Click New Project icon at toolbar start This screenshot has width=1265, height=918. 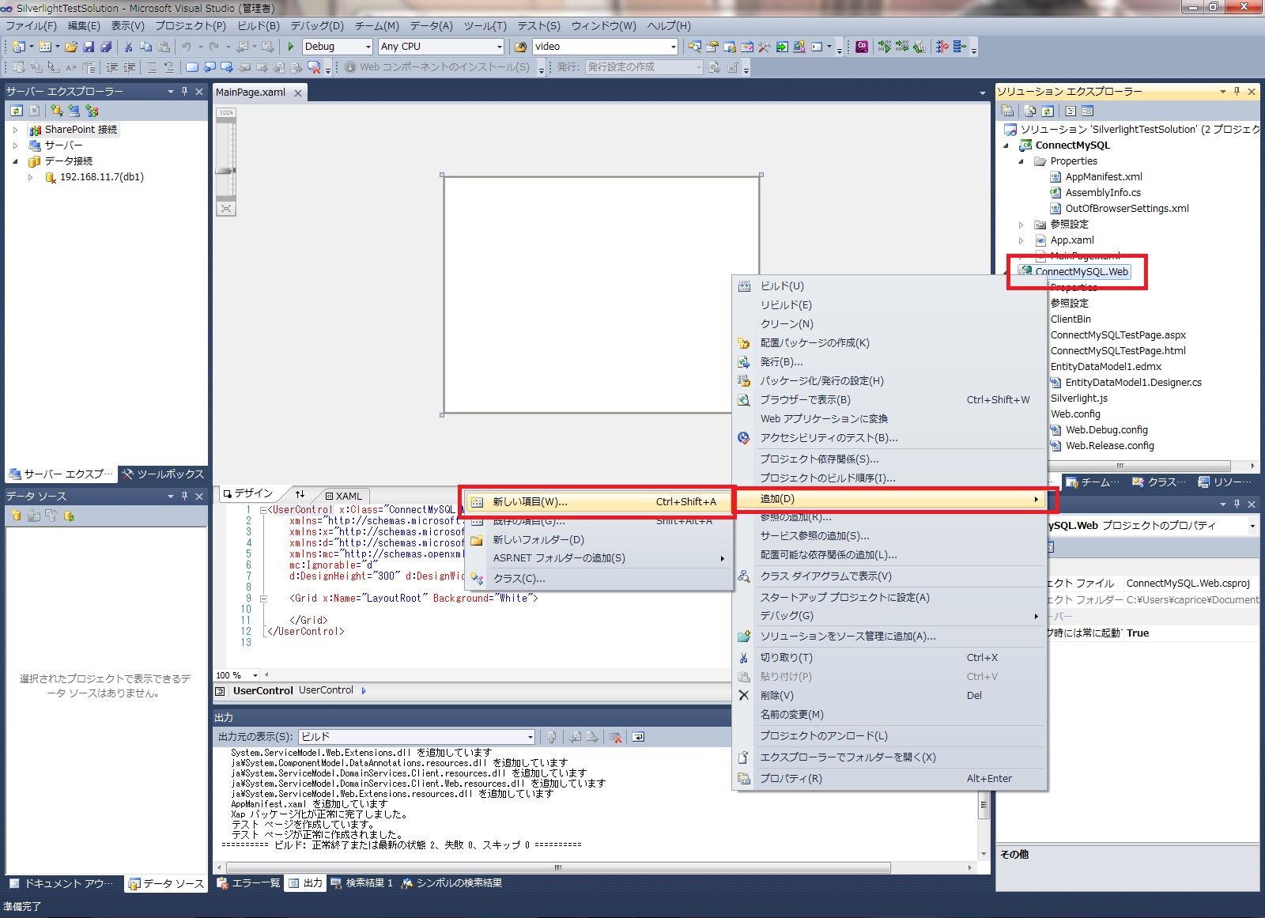coord(18,47)
